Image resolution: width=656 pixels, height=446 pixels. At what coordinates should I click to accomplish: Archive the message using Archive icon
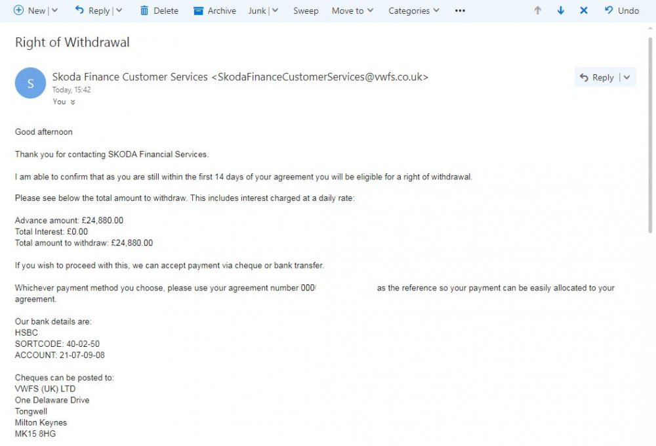pyautogui.click(x=198, y=11)
